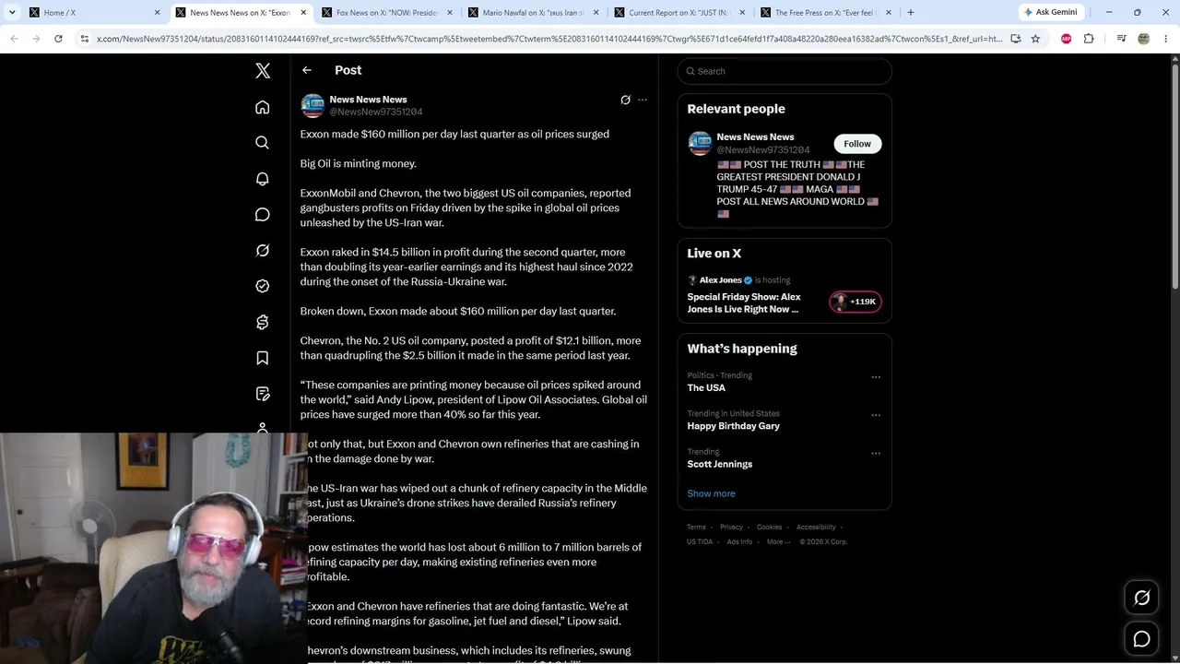1180x664 pixels.
Task: View site information icon in address bar
Action: [84, 39]
